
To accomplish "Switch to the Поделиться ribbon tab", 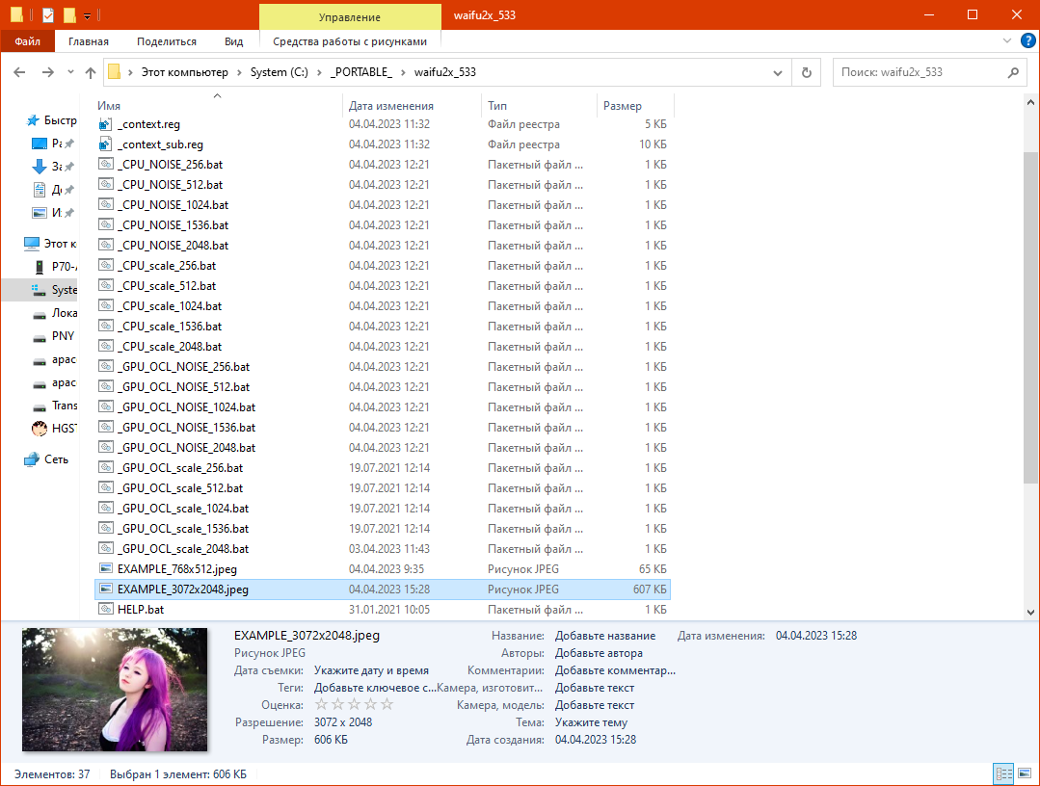I will coord(167,41).
